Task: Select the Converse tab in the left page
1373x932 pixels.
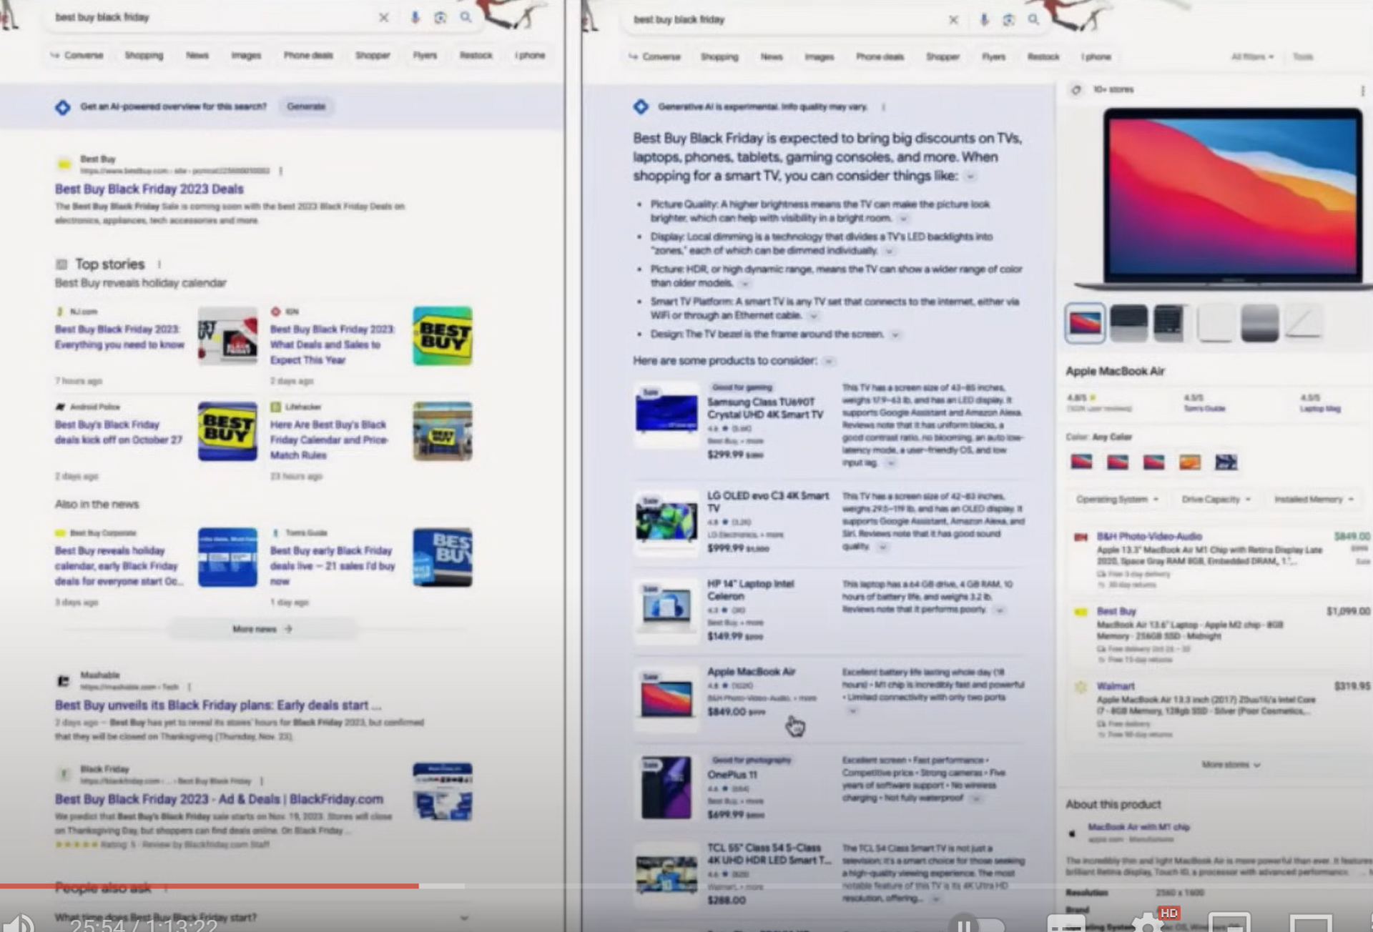Action: [77, 56]
